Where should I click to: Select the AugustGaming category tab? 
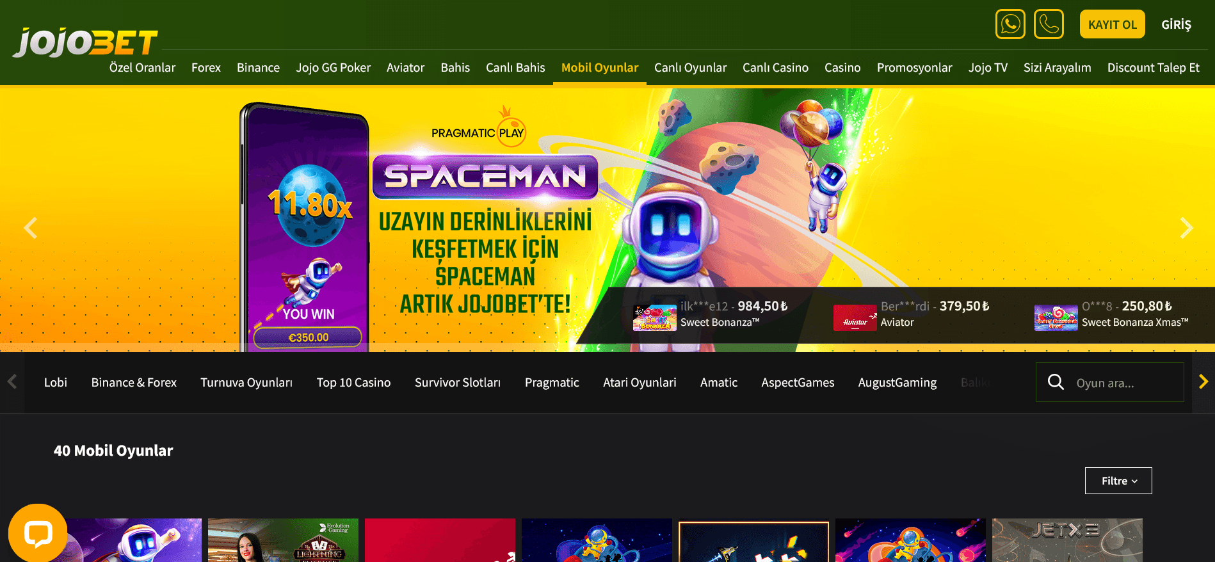click(x=897, y=382)
